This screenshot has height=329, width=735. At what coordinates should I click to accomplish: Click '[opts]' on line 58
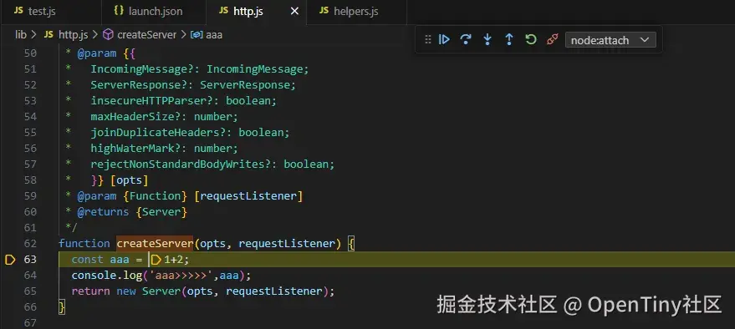(130, 180)
